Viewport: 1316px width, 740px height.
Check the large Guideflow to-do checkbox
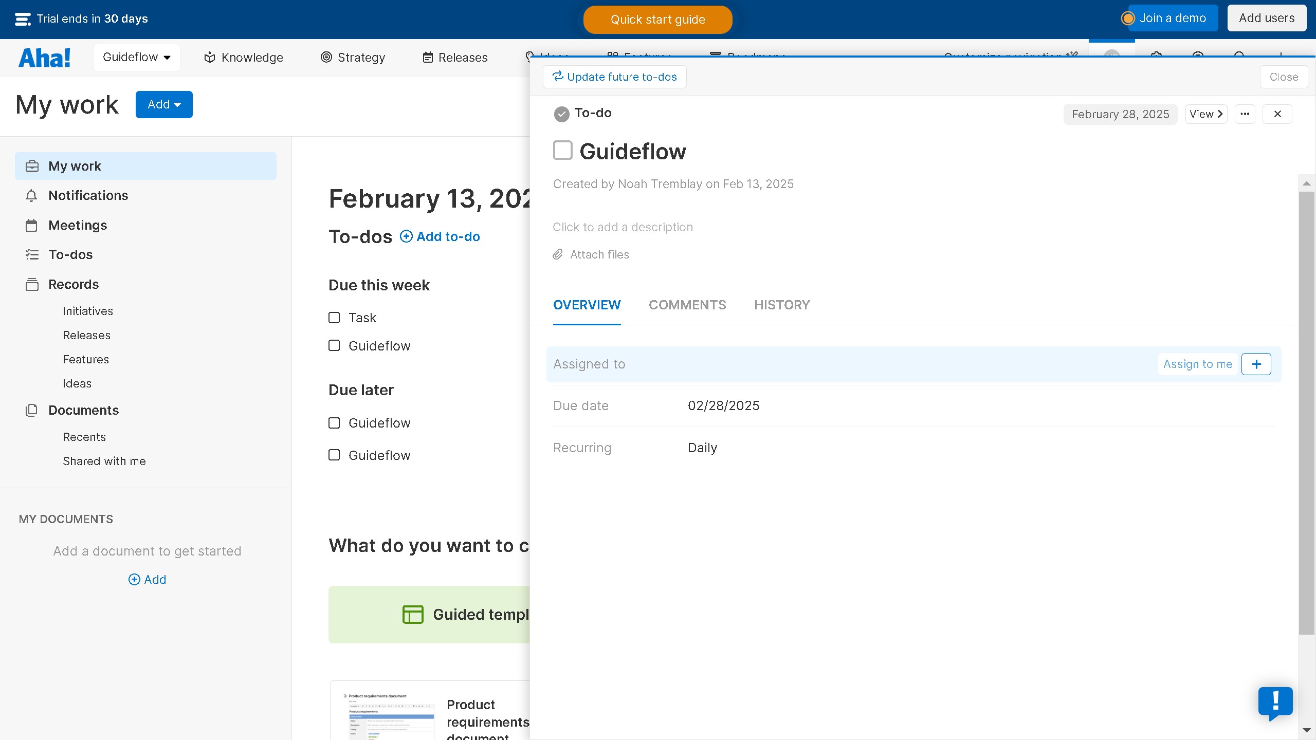[x=562, y=151]
